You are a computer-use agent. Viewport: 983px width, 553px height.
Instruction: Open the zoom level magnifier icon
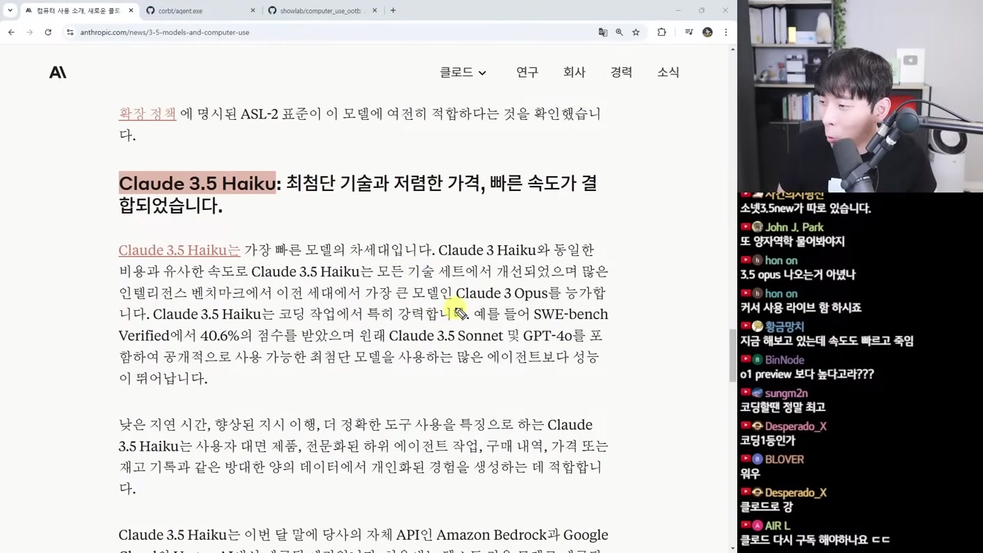619,32
